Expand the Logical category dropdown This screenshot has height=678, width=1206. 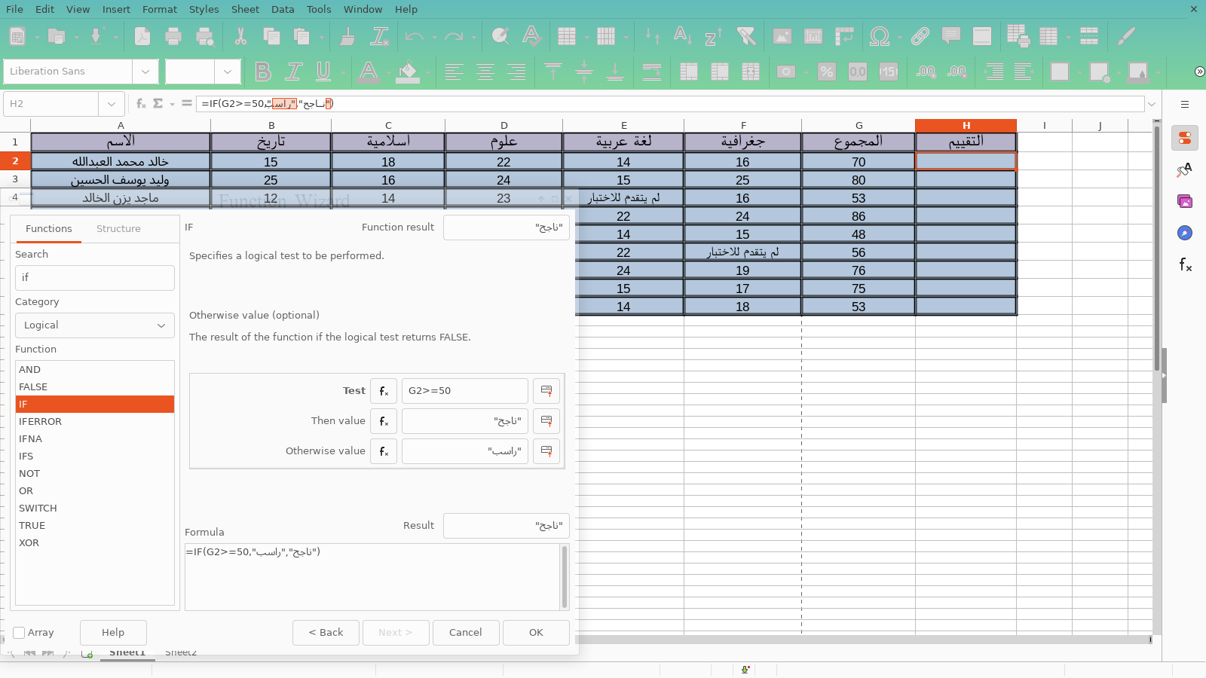click(95, 325)
